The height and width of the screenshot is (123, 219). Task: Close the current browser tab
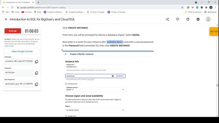[x=33, y=2]
